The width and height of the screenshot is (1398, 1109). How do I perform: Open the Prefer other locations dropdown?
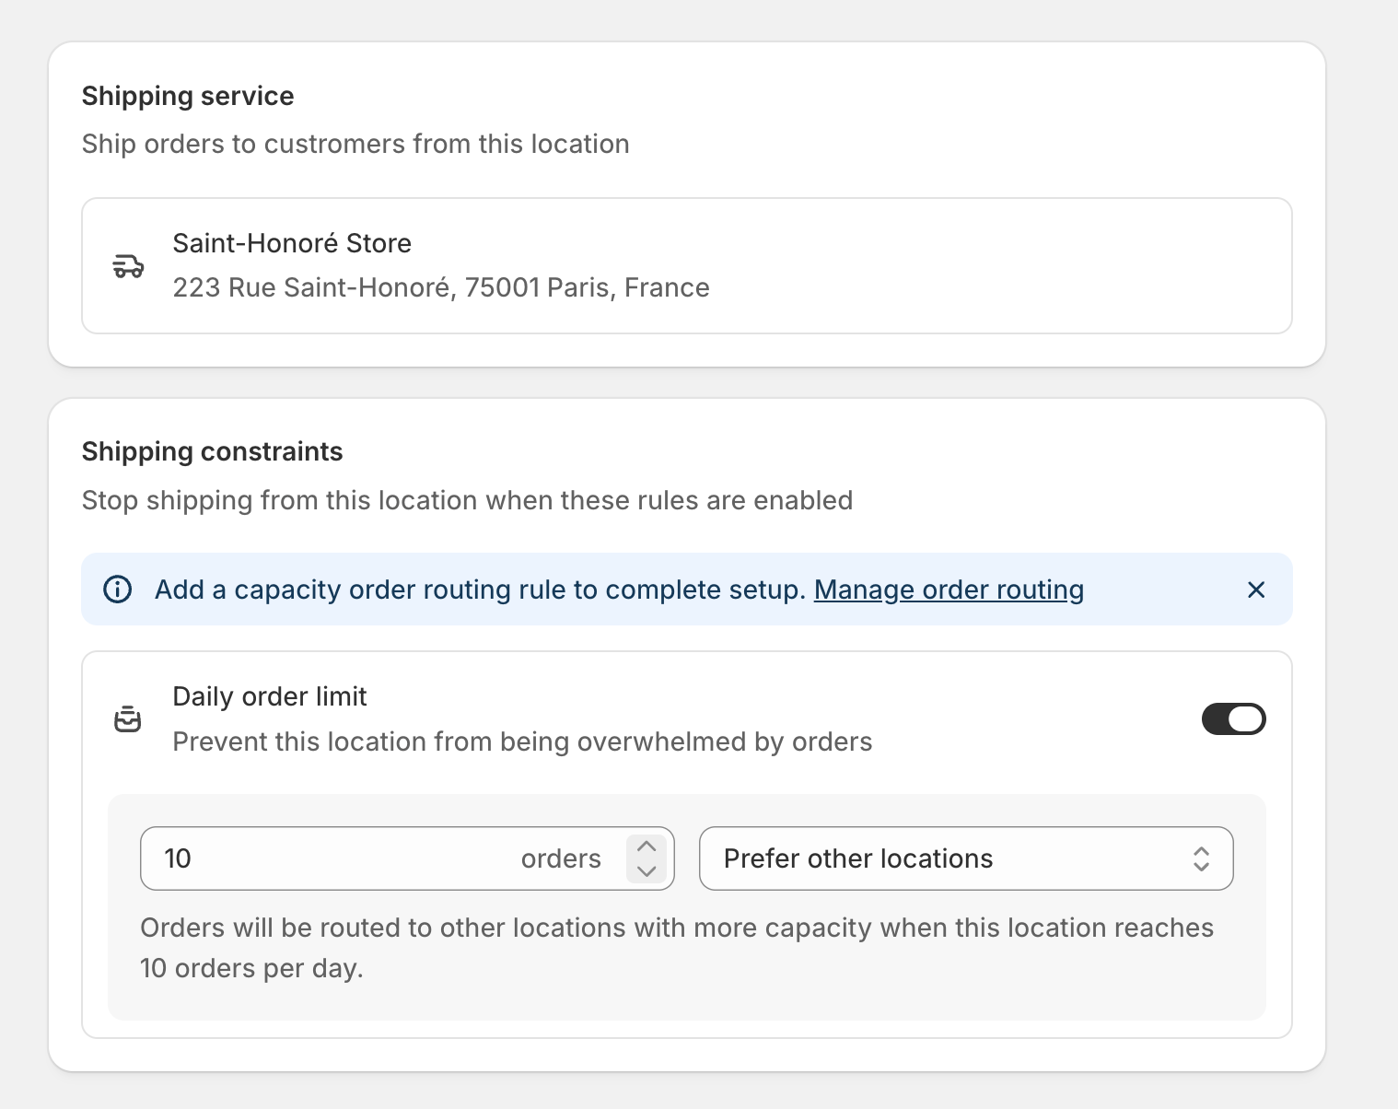coord(966,858)
